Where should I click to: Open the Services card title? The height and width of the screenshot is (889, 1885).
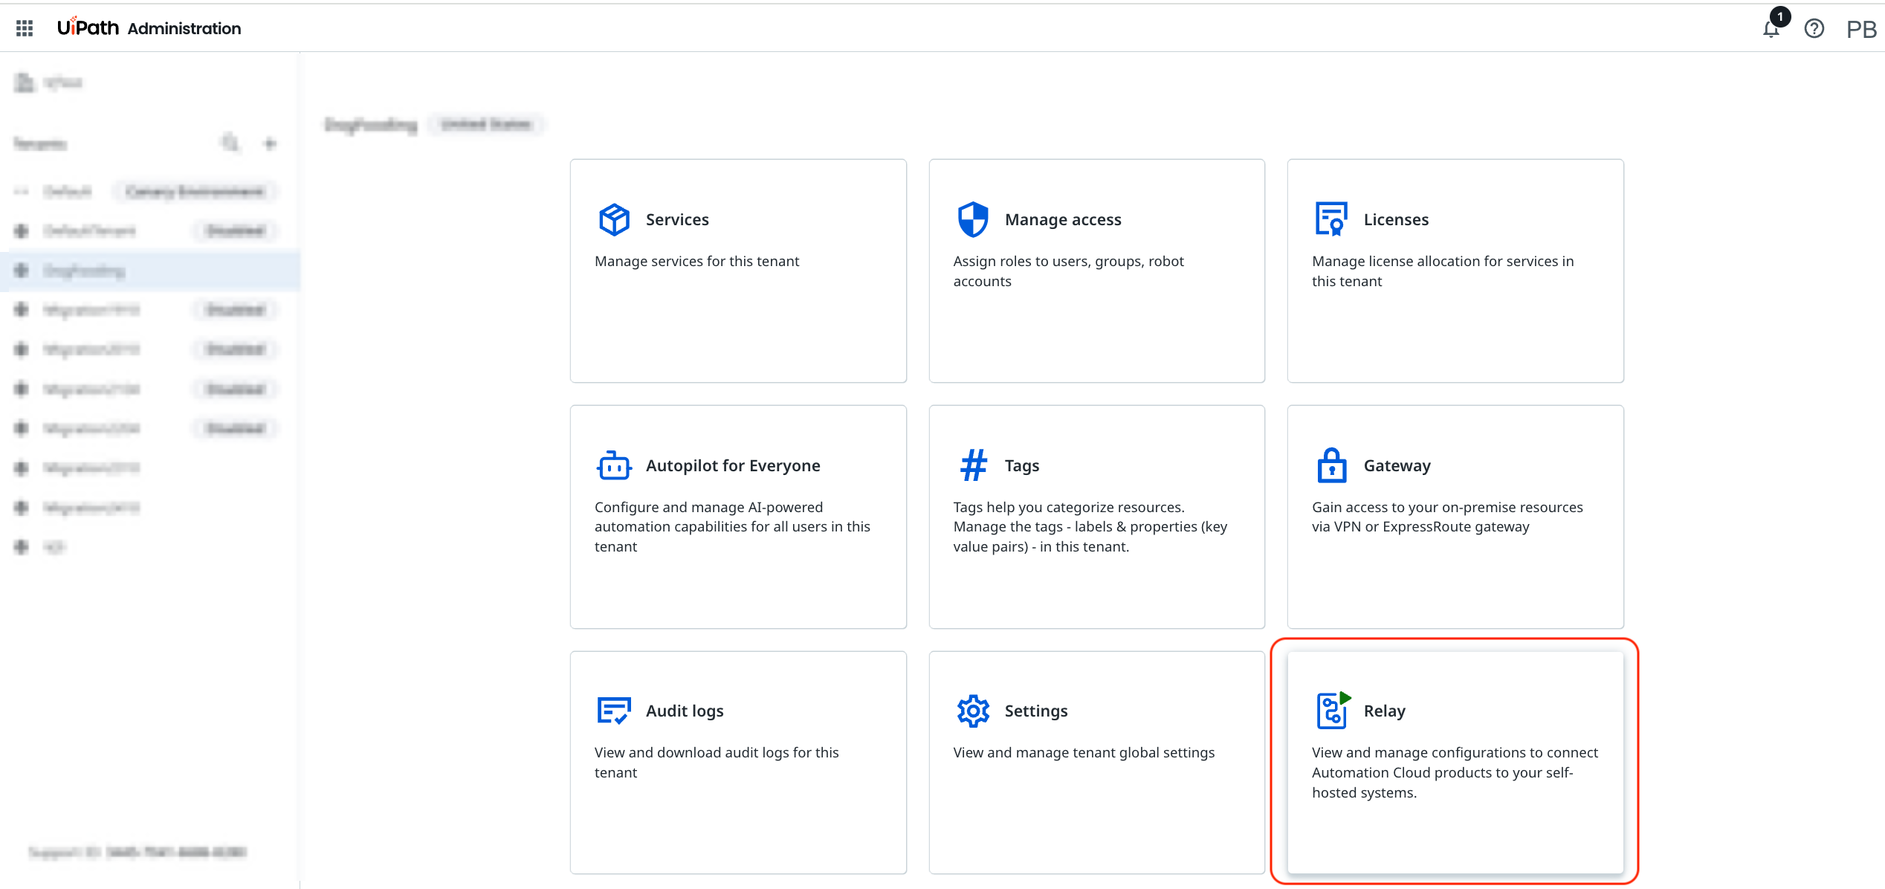point(677,219)
